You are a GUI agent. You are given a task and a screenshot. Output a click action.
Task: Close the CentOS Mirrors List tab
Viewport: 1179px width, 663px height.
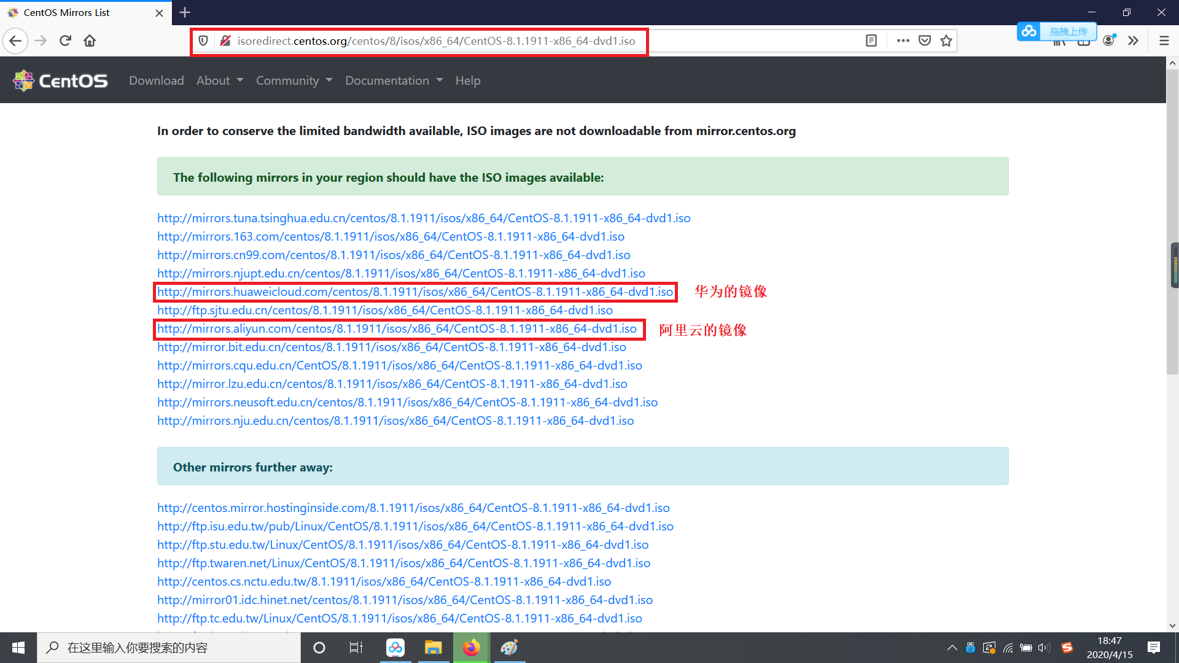click(x=159, y=13)
